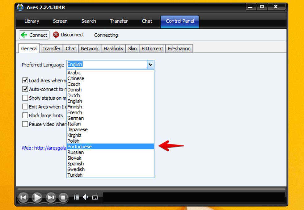Enable Block large hints checkbox
Screen dimensions: 304x210
tap(25, 115)
